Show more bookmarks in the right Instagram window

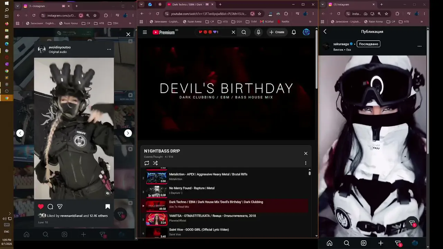[x=422, y=21]
